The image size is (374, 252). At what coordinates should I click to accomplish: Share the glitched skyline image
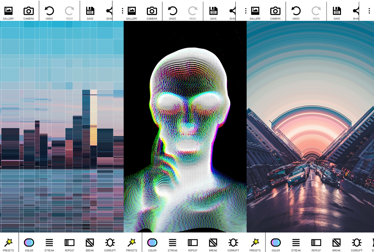coord(109,13)
